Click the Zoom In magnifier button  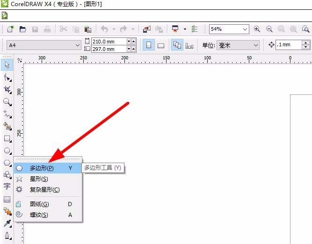point(257,29)
